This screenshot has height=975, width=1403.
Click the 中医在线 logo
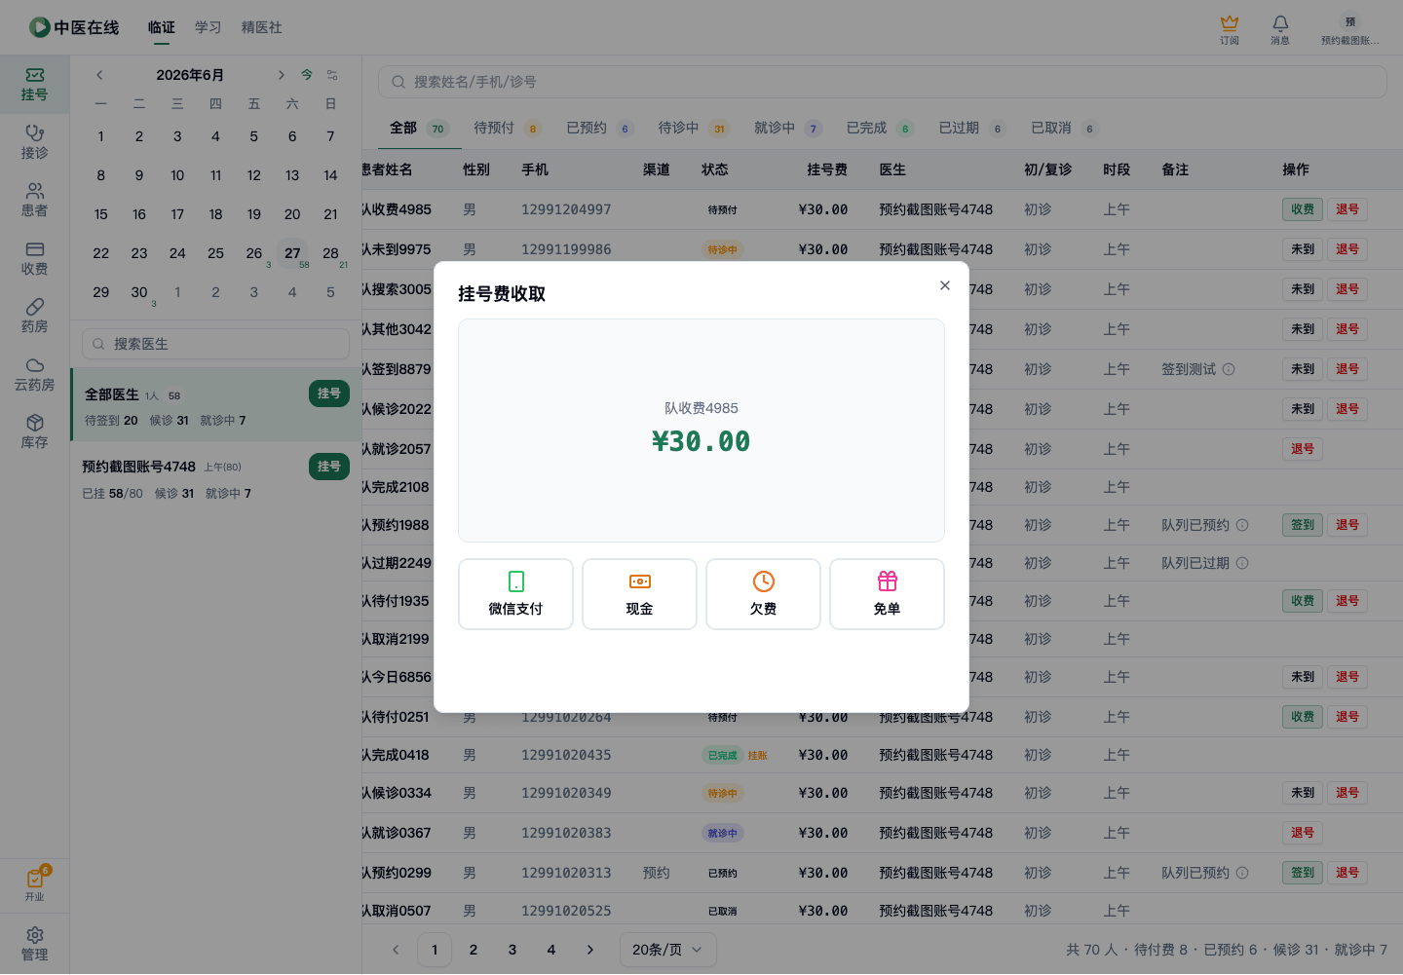click(x=74, y=27)
